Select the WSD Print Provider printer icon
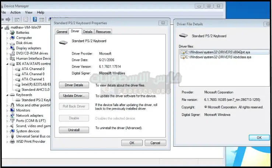The height and width of the screenshot is (168, 272). point(12,142)
